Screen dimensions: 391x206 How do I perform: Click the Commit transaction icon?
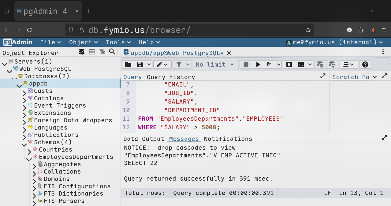click(320, 64)
